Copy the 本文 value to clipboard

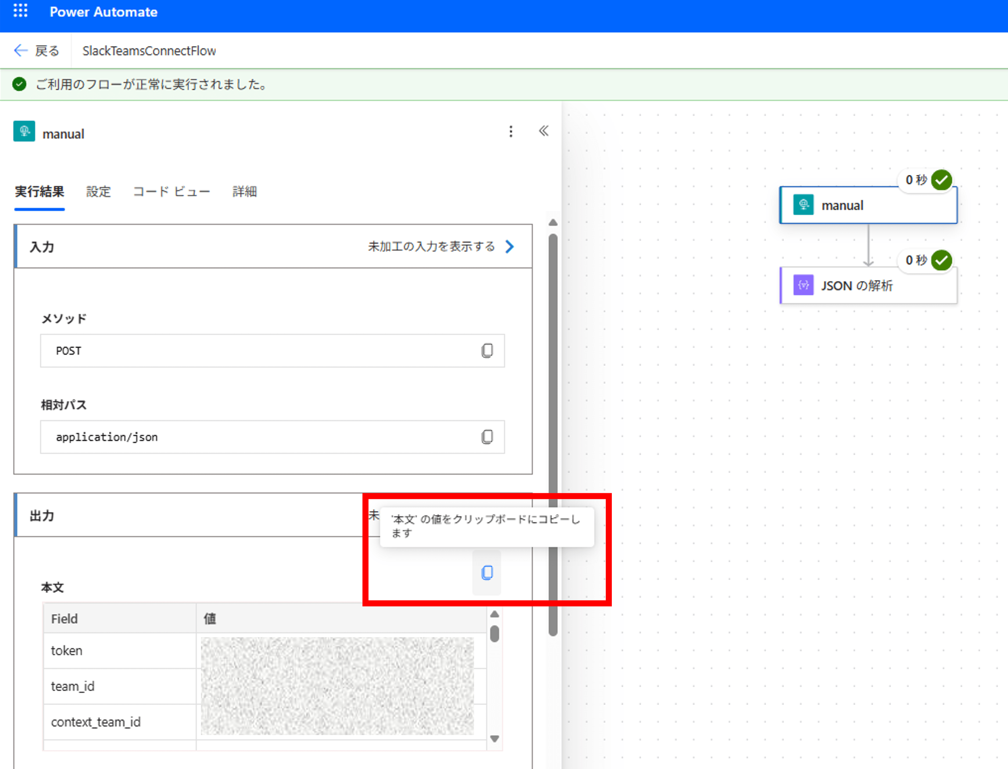[487, 573]
